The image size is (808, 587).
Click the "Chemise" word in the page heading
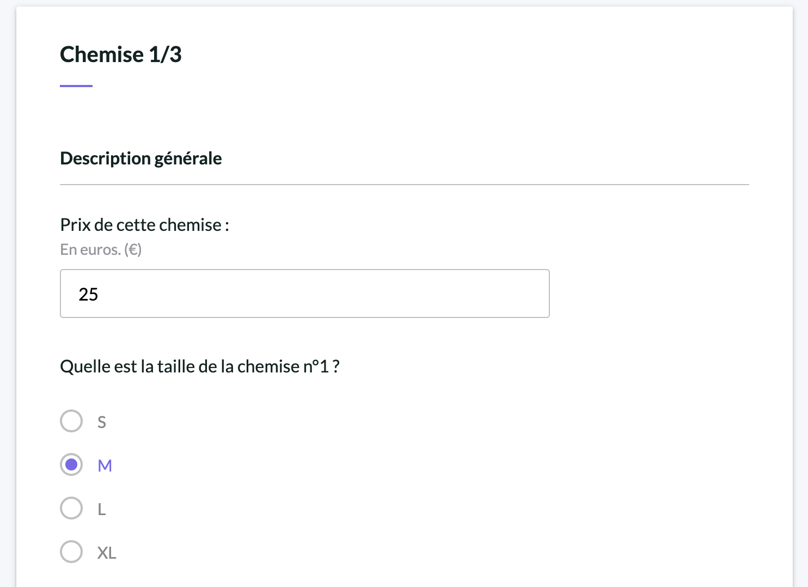tap(102, 54)
